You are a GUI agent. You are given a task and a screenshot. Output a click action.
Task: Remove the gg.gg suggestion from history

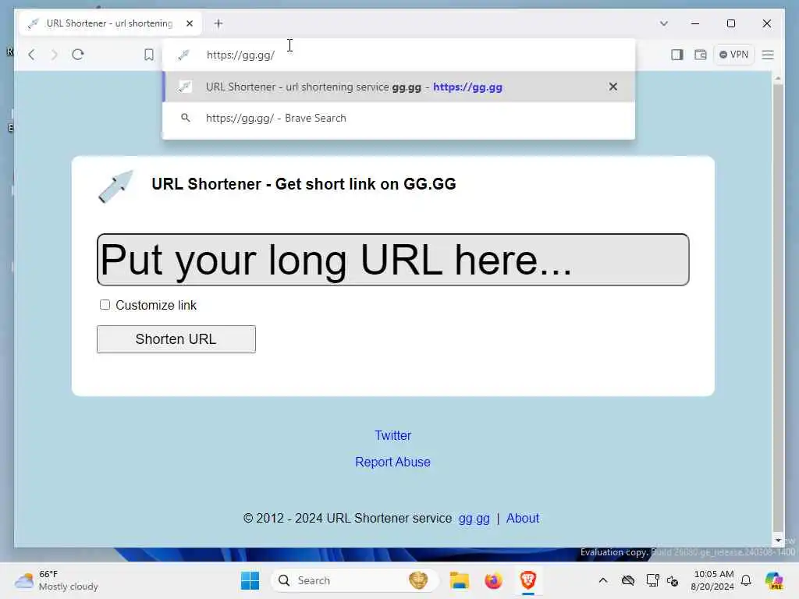pyautogui.click(x=613, y=87)
